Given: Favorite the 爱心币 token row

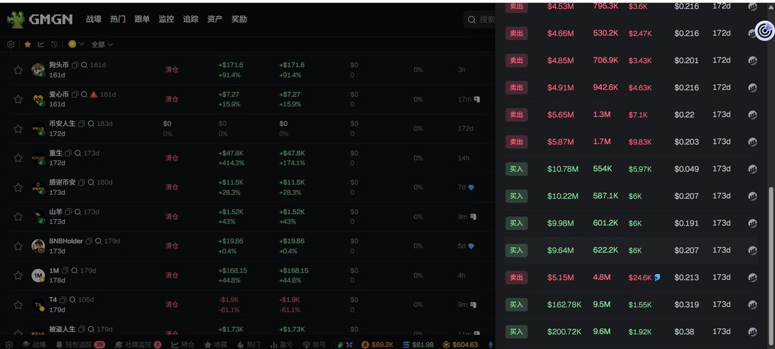Looking at the screenshot, I should 18,99.
